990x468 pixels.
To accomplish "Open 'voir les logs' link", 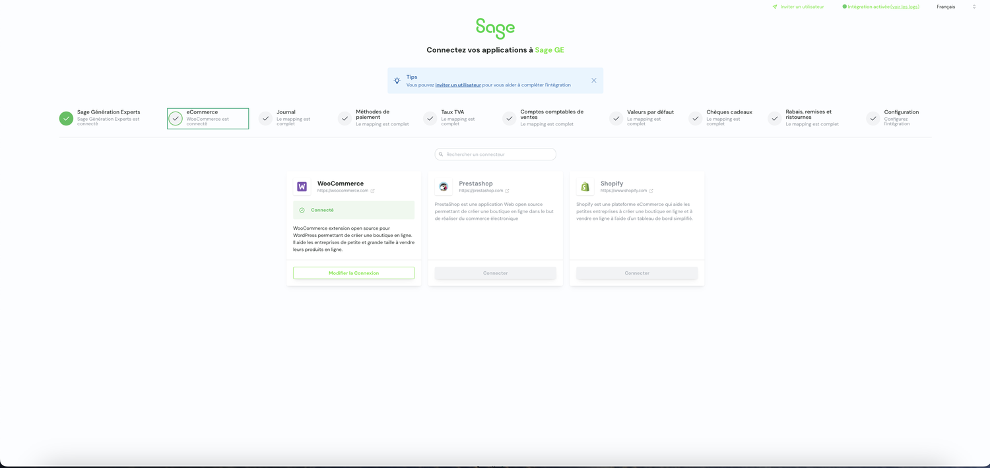I will pyautogui.click(x=904, y=7).
